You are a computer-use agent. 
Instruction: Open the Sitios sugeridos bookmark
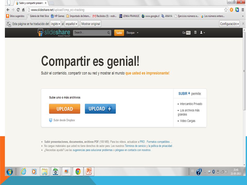15,16
